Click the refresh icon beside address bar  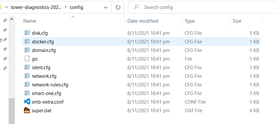pos(118,7)
